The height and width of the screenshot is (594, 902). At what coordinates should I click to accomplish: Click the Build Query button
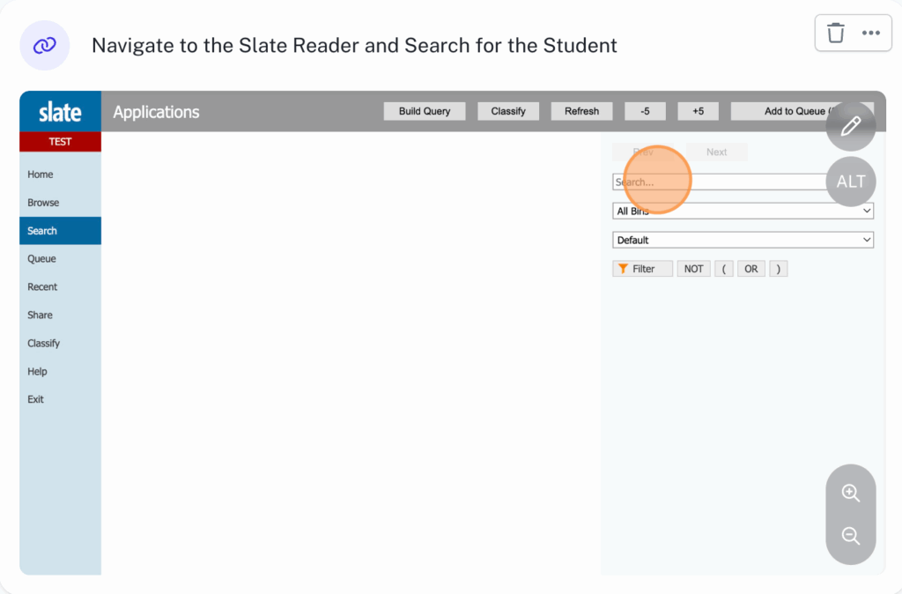coord(425,111)
